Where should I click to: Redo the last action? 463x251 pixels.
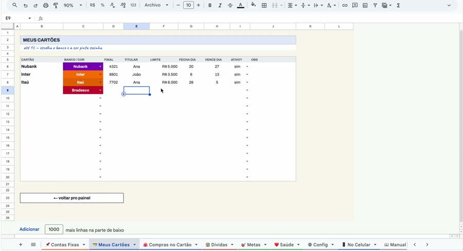tap(35, 5)
